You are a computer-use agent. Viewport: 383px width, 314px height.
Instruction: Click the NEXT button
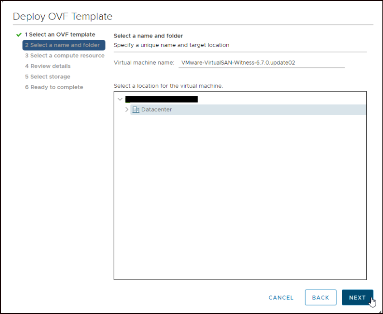click(357, 297)
